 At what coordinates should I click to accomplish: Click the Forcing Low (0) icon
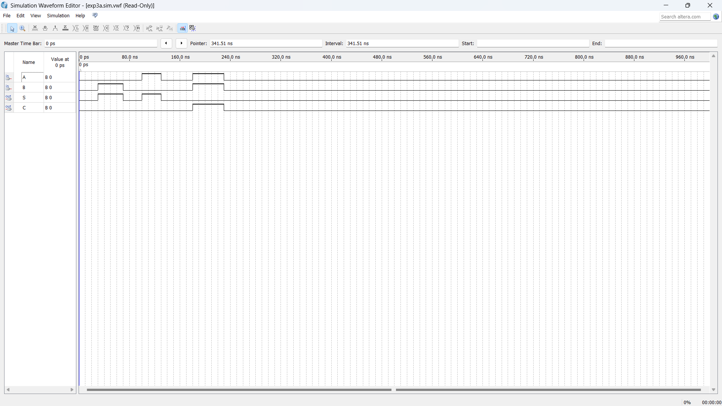[45, 28]
